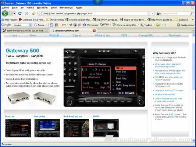Open the address bar history dropdown
The height and width of the screenshot is (147, 196).
(x=153, y=14)
